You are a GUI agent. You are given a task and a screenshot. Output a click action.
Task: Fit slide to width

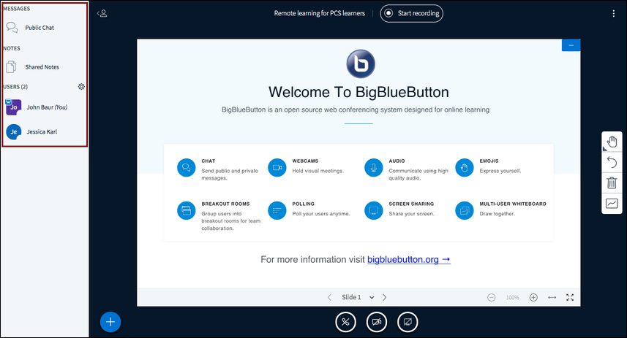coord(552,297)
